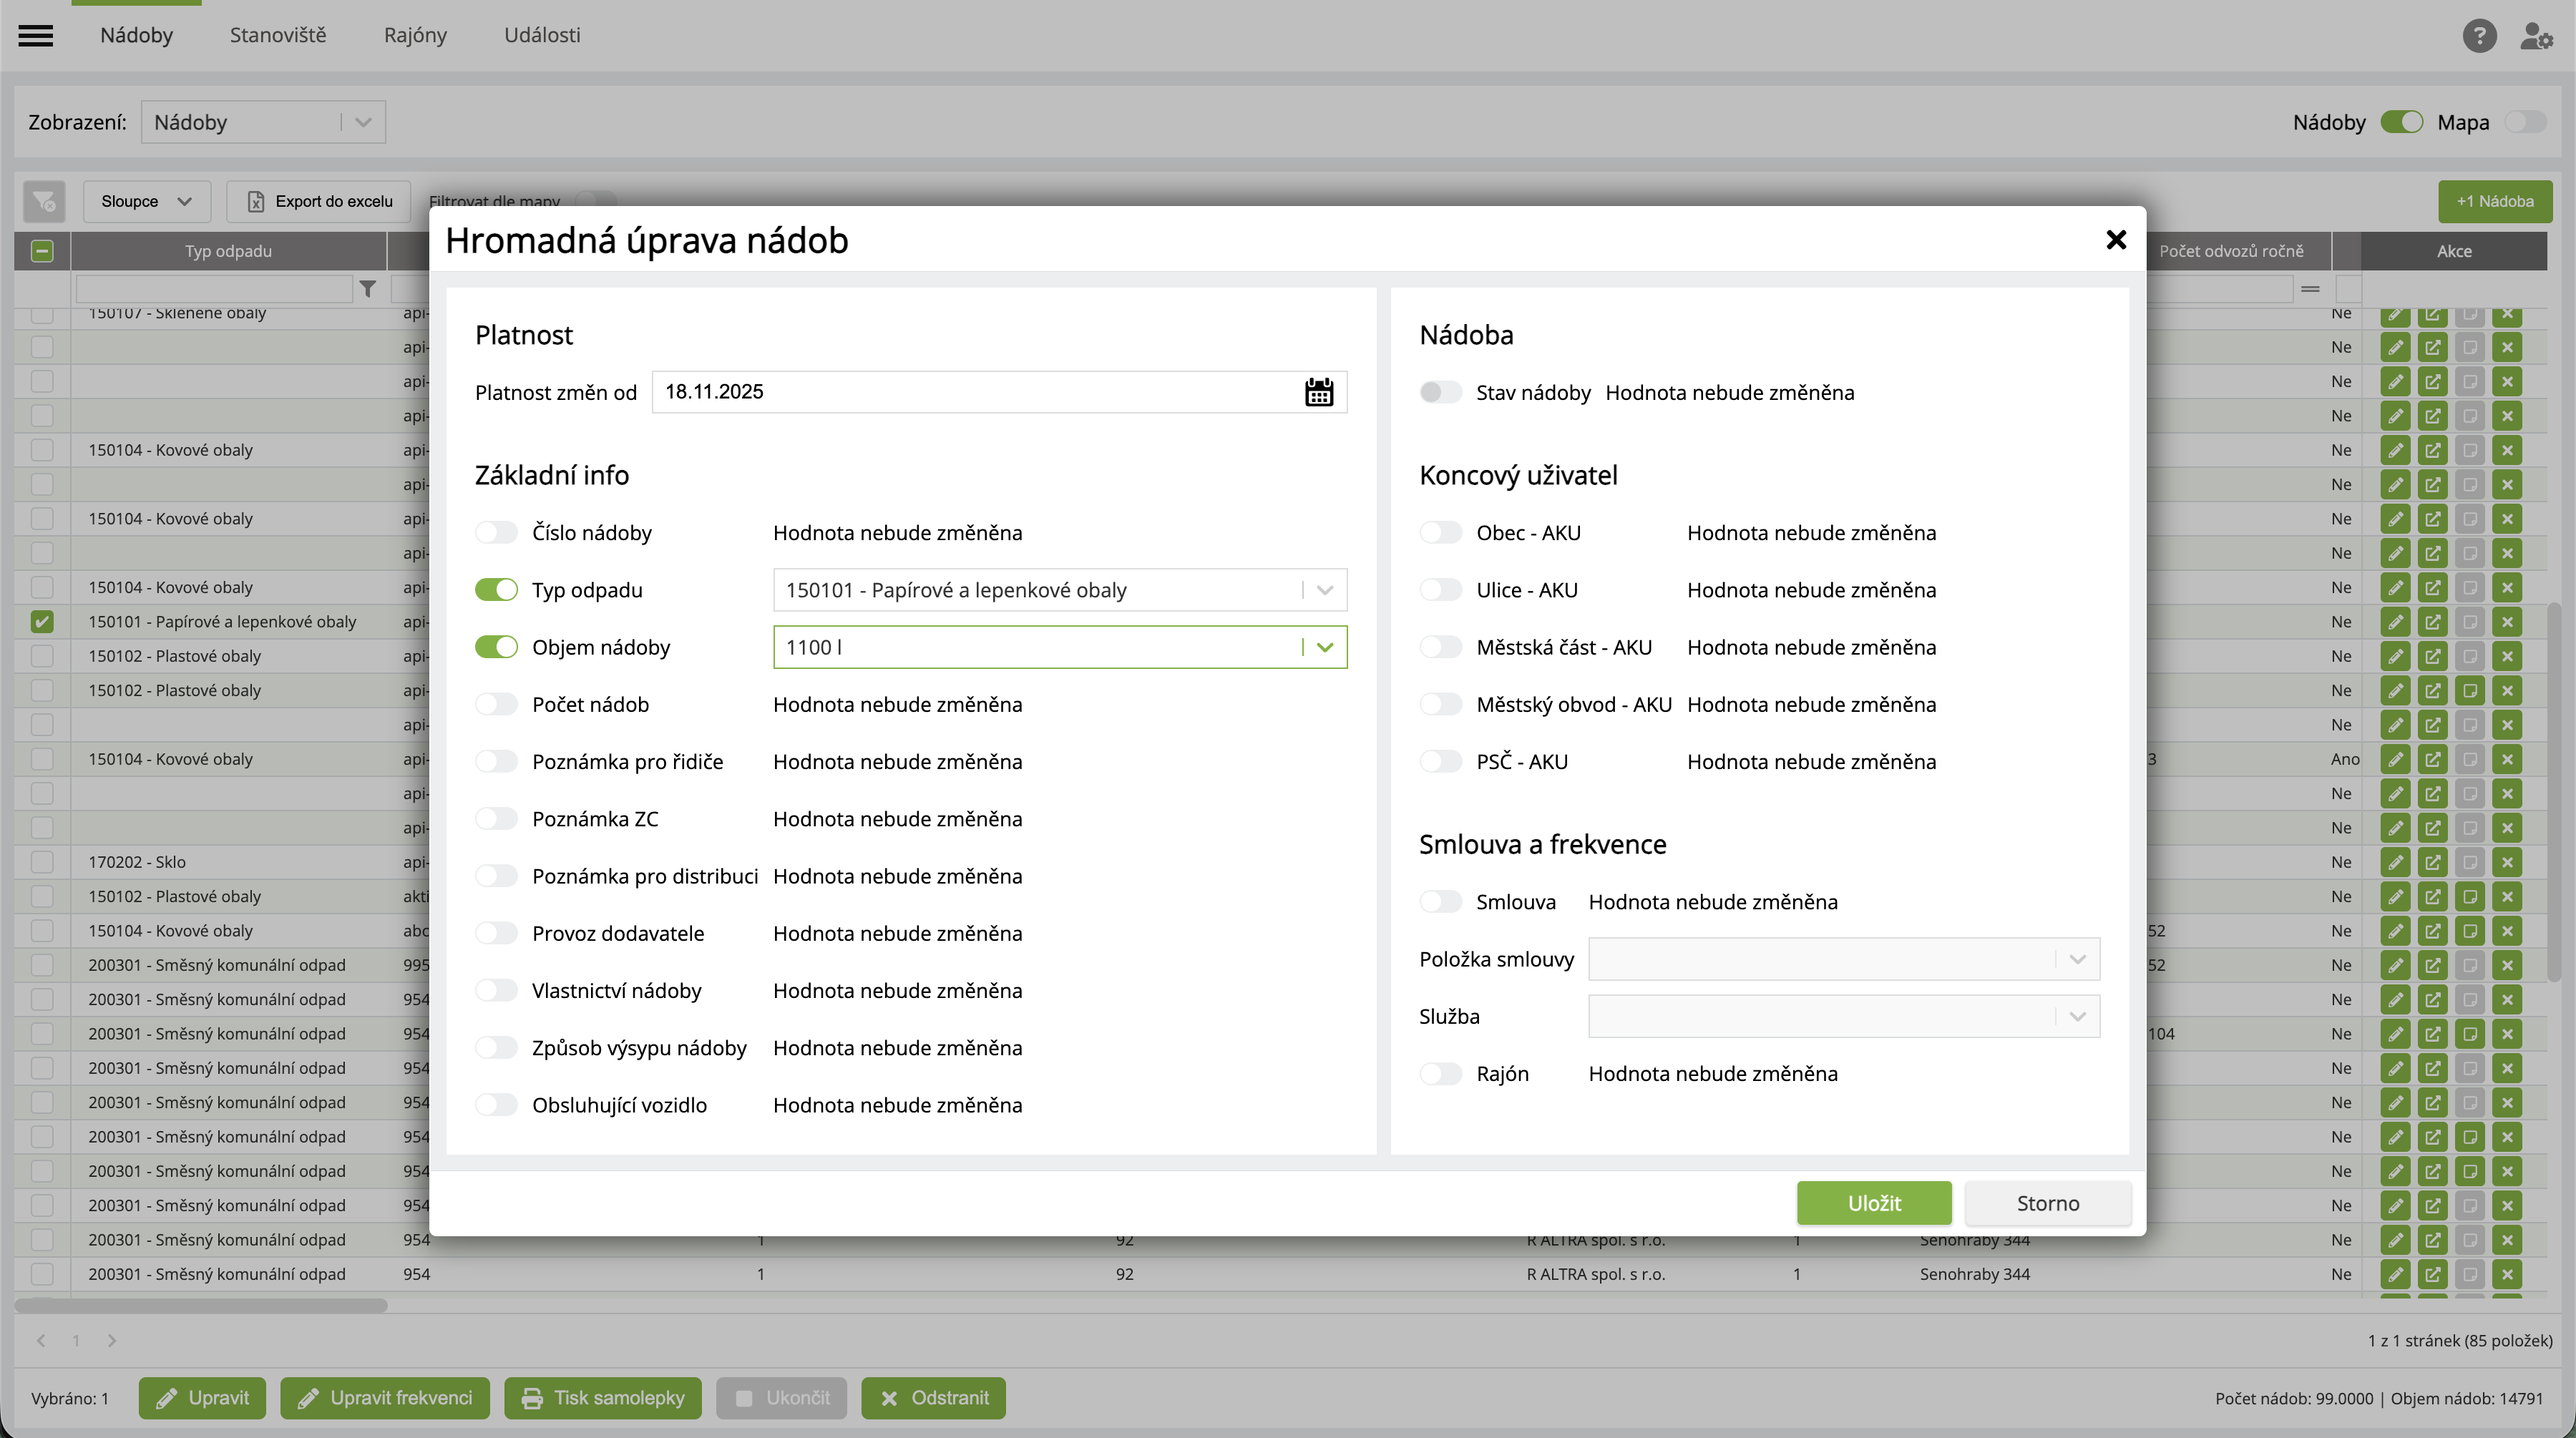Disable the Typ odpadu toggle
This screenshot has height=1438, width=2576.
[x=496, y=590]
